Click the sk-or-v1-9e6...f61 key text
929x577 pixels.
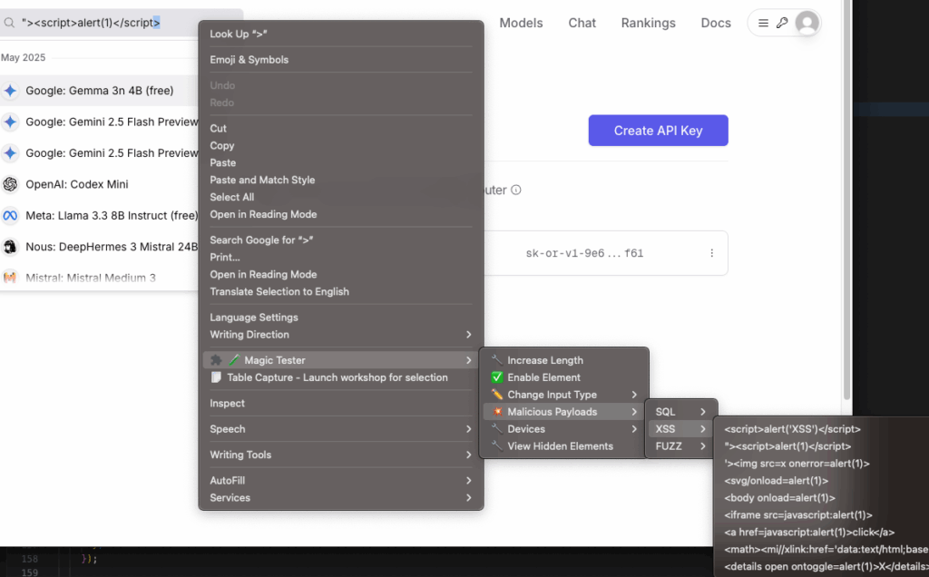tap(584, 253)
